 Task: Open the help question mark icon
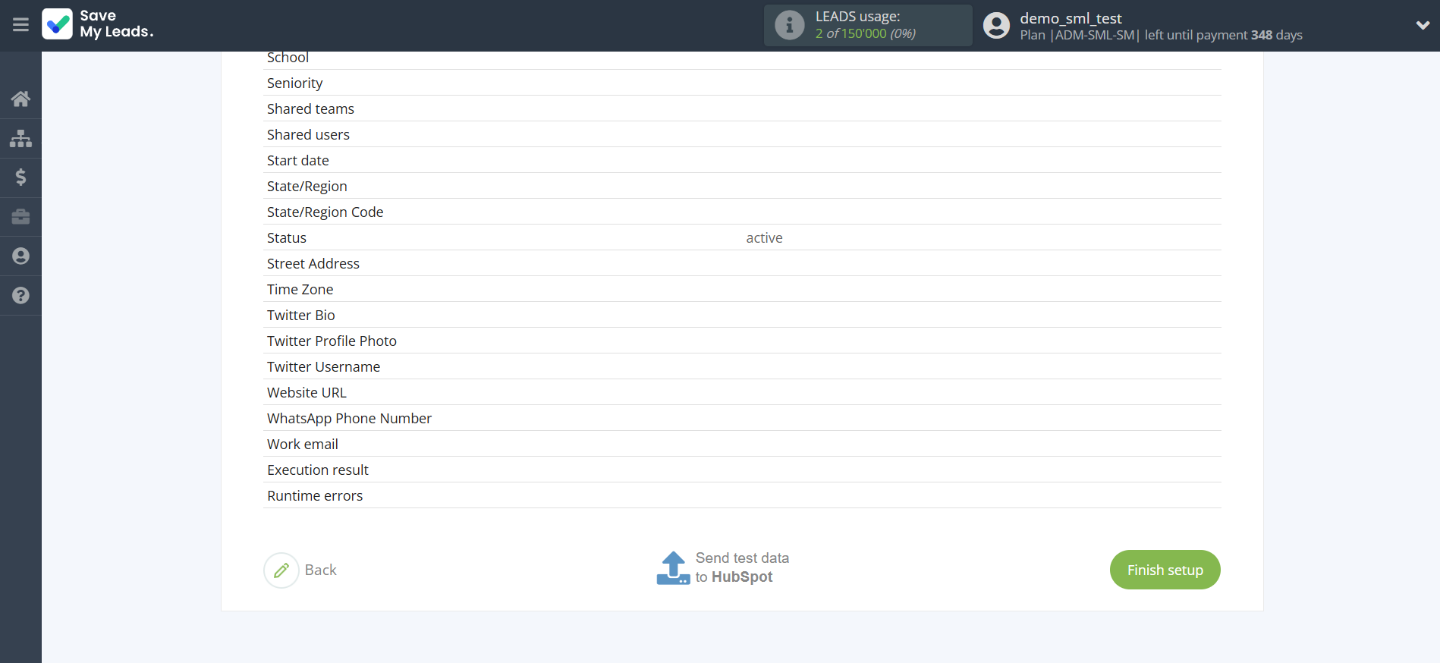point(20,296)
